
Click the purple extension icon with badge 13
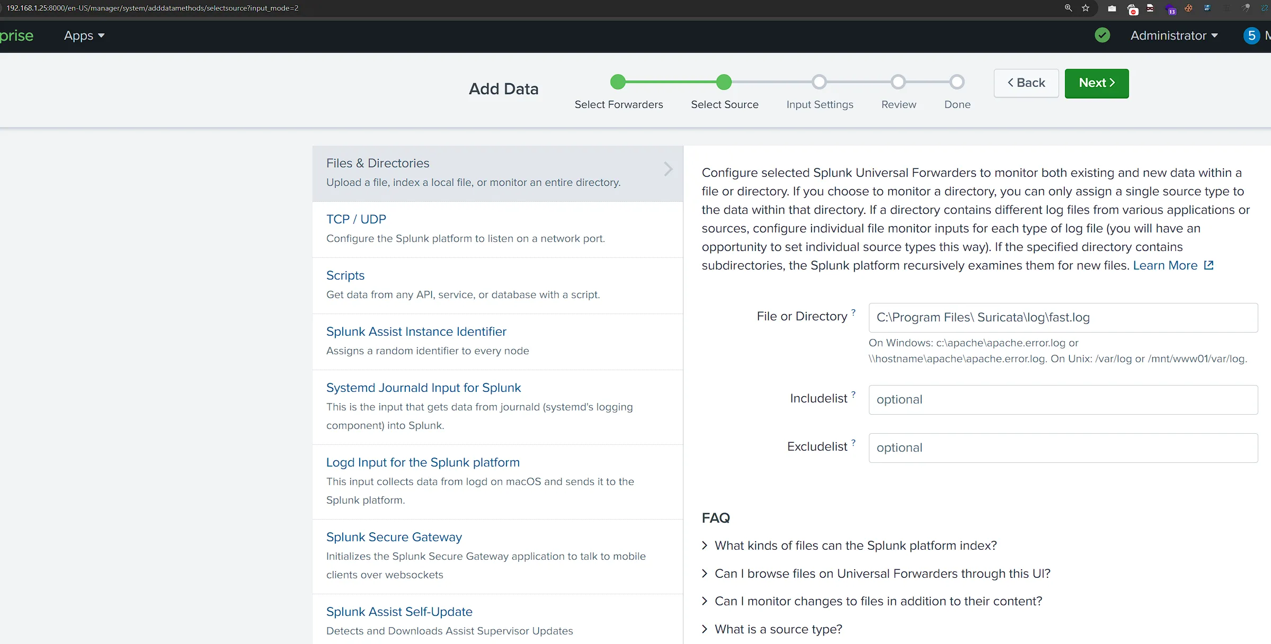1170,9
